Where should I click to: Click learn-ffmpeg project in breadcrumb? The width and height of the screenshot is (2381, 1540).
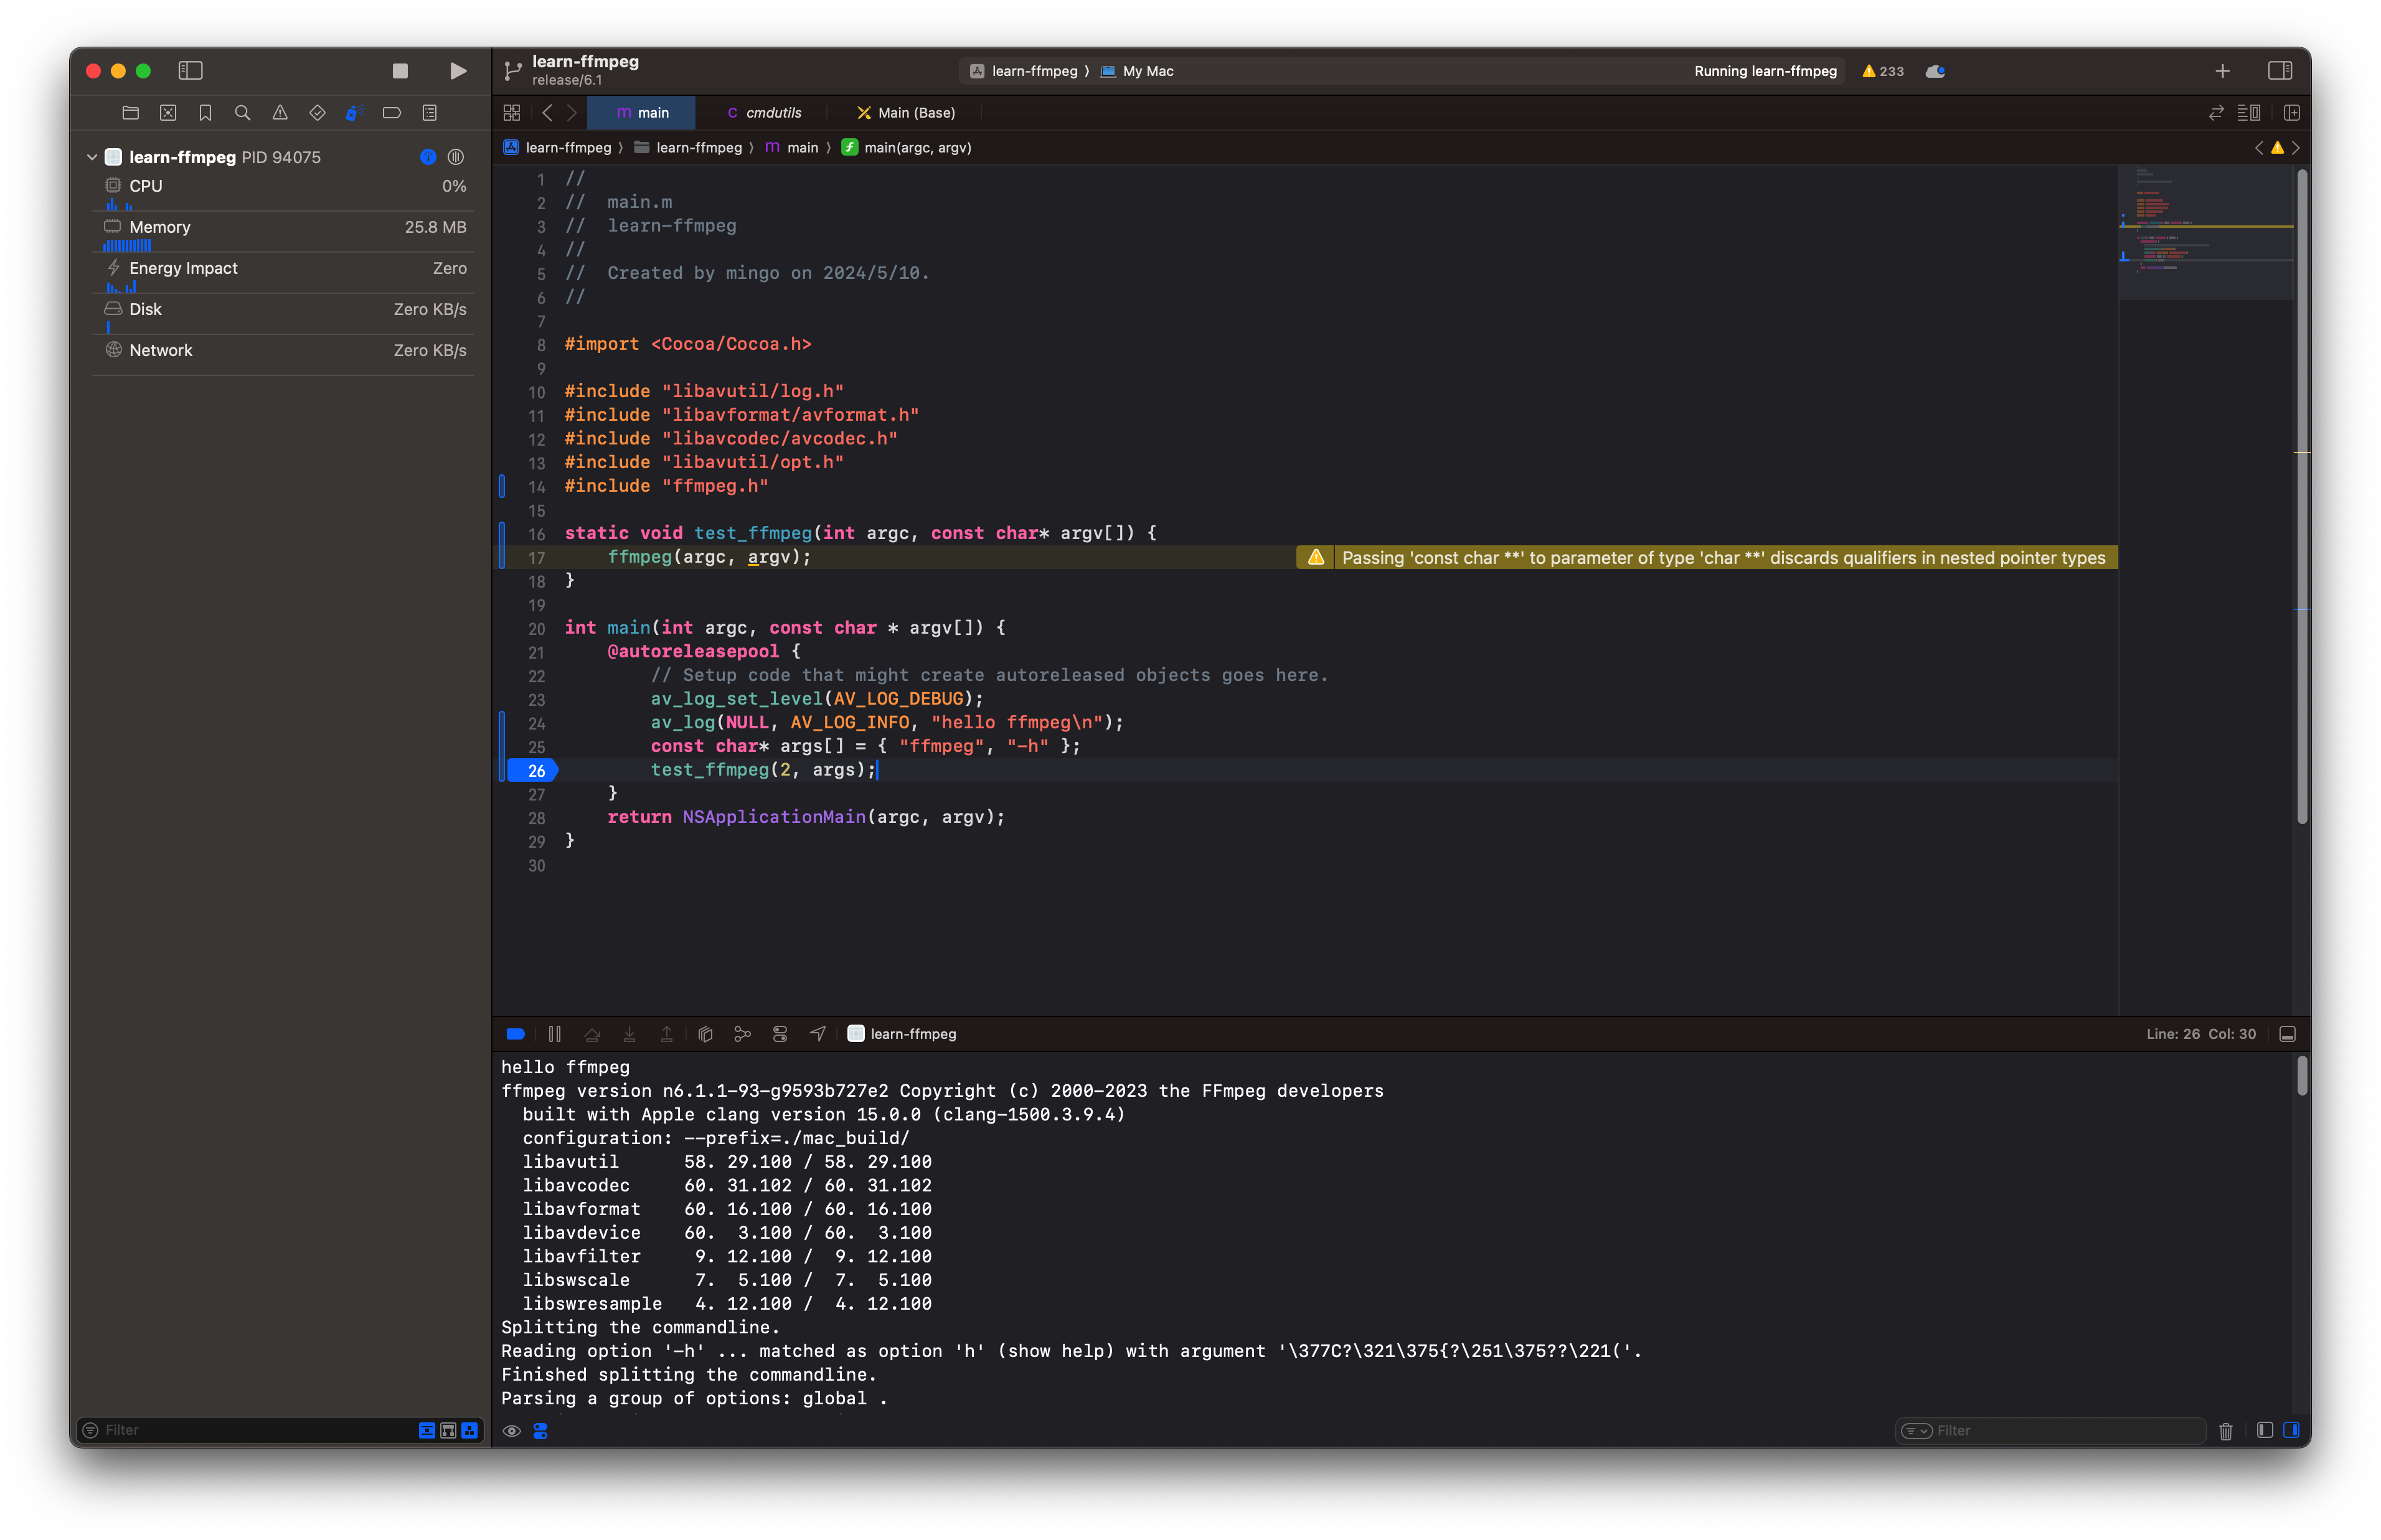tap(557, 148)
